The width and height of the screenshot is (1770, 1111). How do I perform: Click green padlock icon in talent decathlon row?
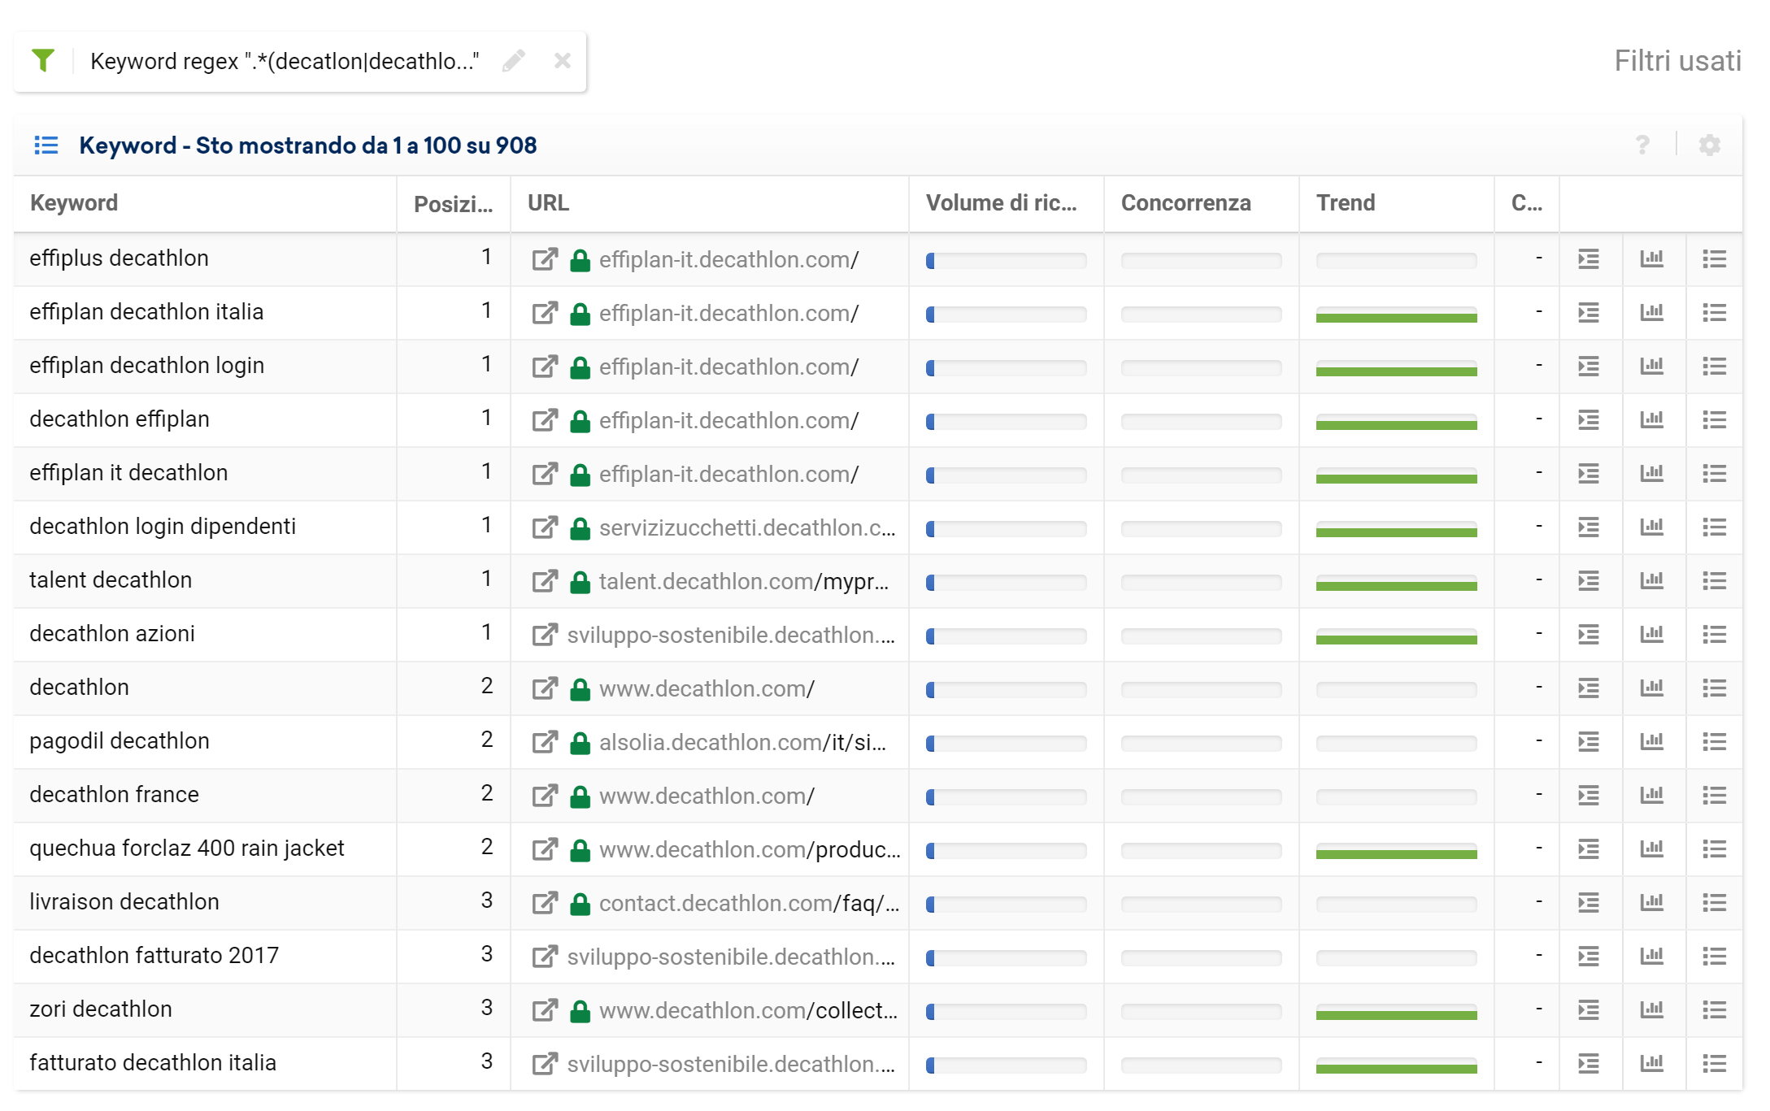tap(580, 582)
